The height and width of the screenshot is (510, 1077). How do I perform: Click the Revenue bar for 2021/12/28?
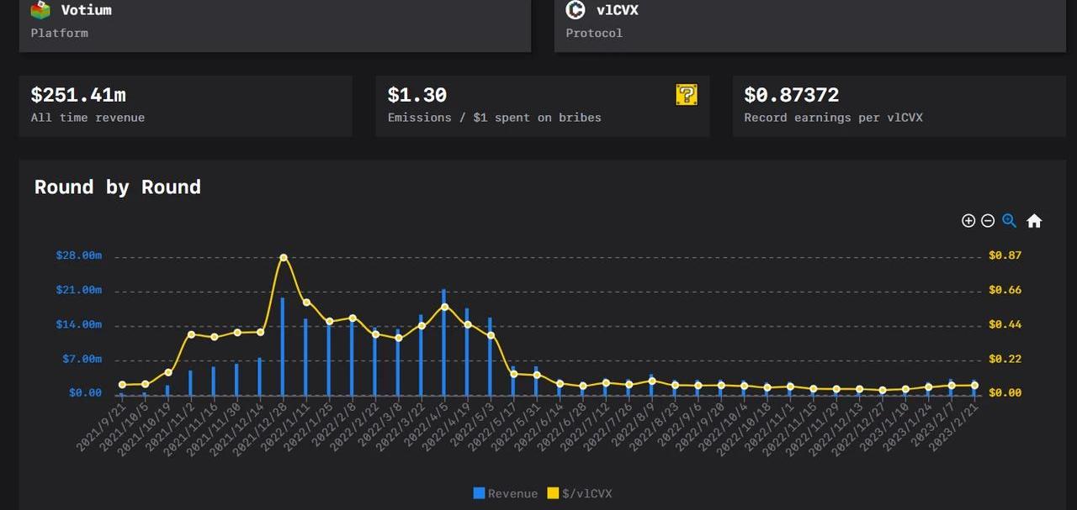pyautogui.click(x=283, y=346)
